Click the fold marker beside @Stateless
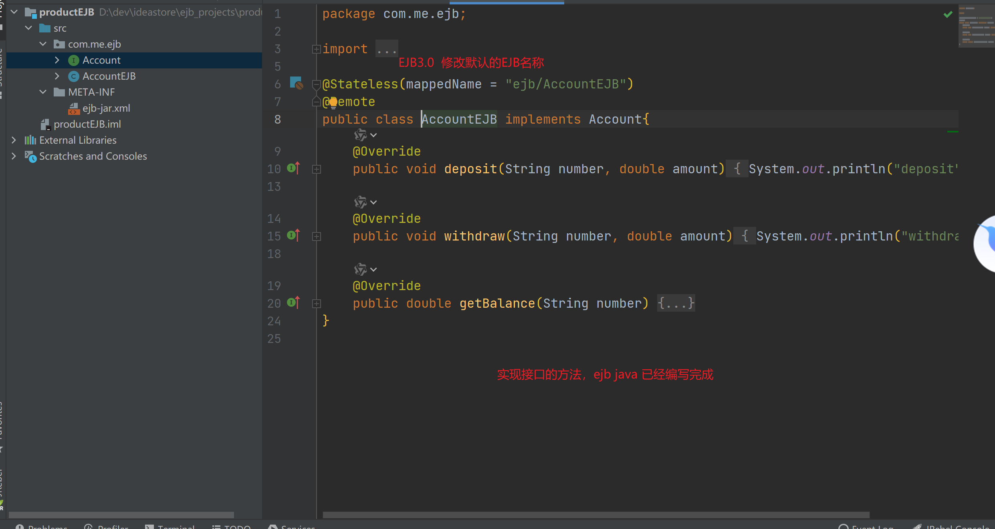Screen dimensions: 995x529 point(316,84)
